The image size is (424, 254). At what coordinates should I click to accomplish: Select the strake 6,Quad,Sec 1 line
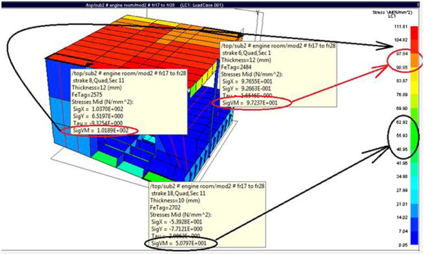coord(246,53)
